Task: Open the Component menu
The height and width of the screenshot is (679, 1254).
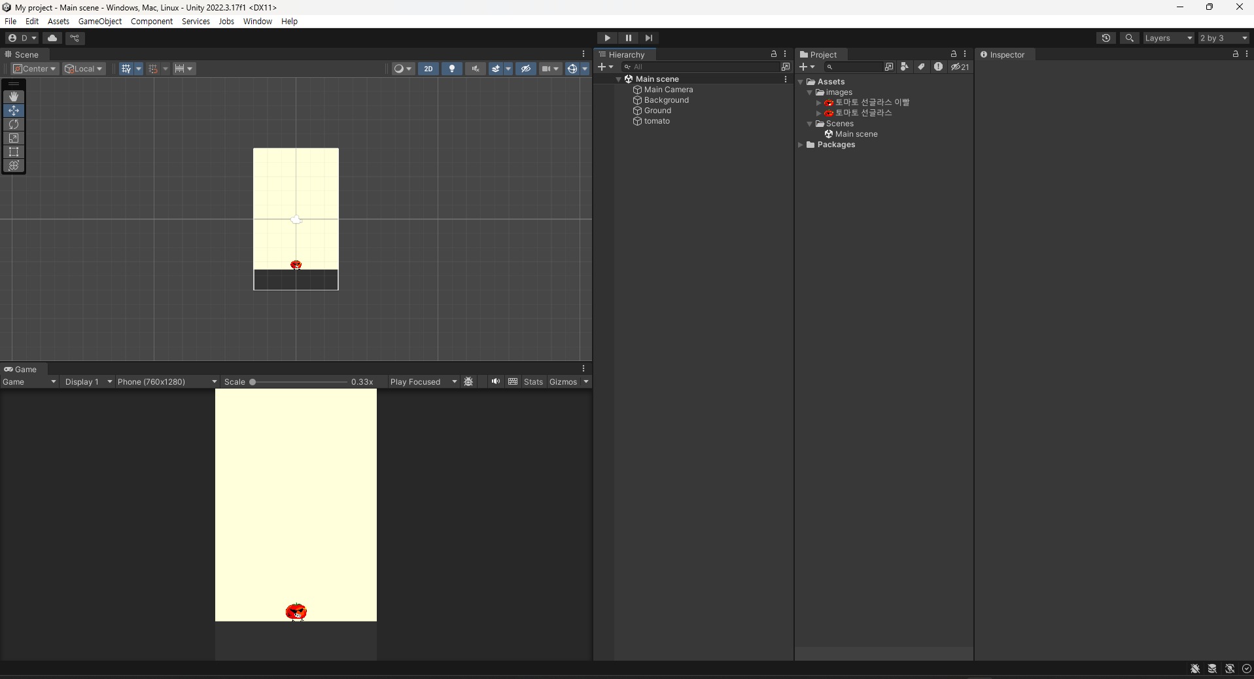Action: pos(152,21)
